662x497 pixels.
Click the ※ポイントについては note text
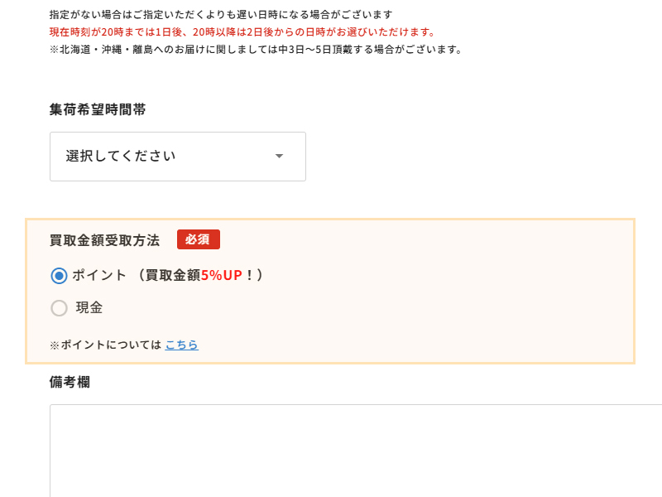coord(105,345)
